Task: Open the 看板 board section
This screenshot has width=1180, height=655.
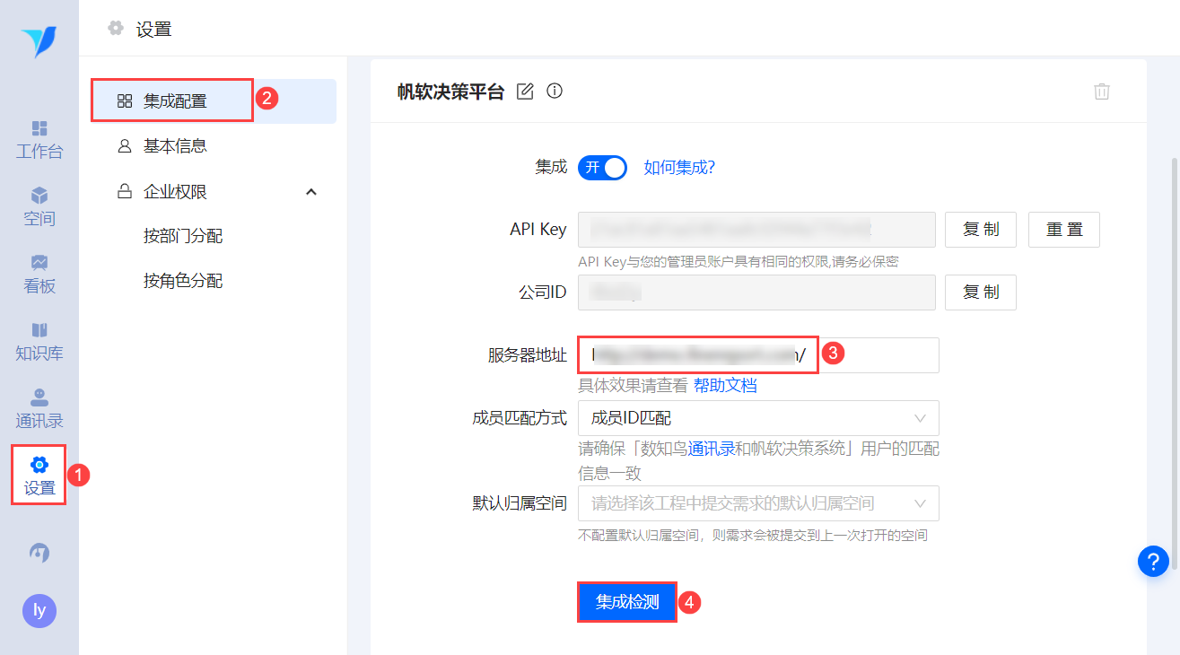Action: coord(39,275)
